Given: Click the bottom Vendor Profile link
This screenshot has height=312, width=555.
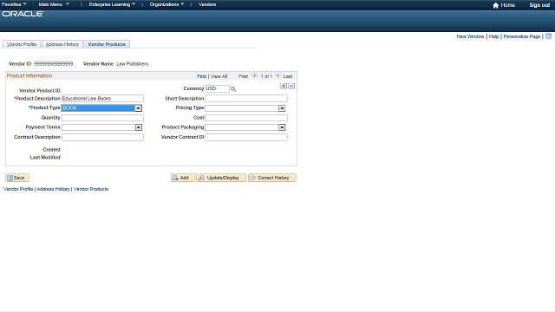Looking at the screenshot, I should click(x=18, y=189).
